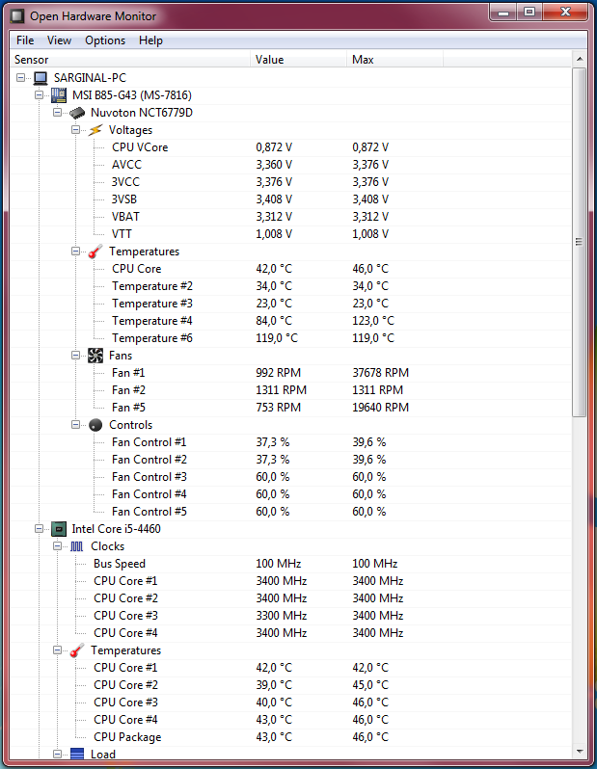The image size is (597, 769).
Task: Select the CPU VCore voltage row
Action: 290,147
